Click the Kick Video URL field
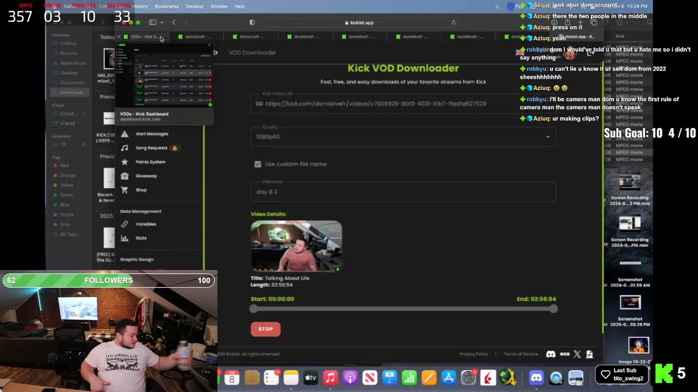This screenshot has width=698, height=392. coord(404,103)
